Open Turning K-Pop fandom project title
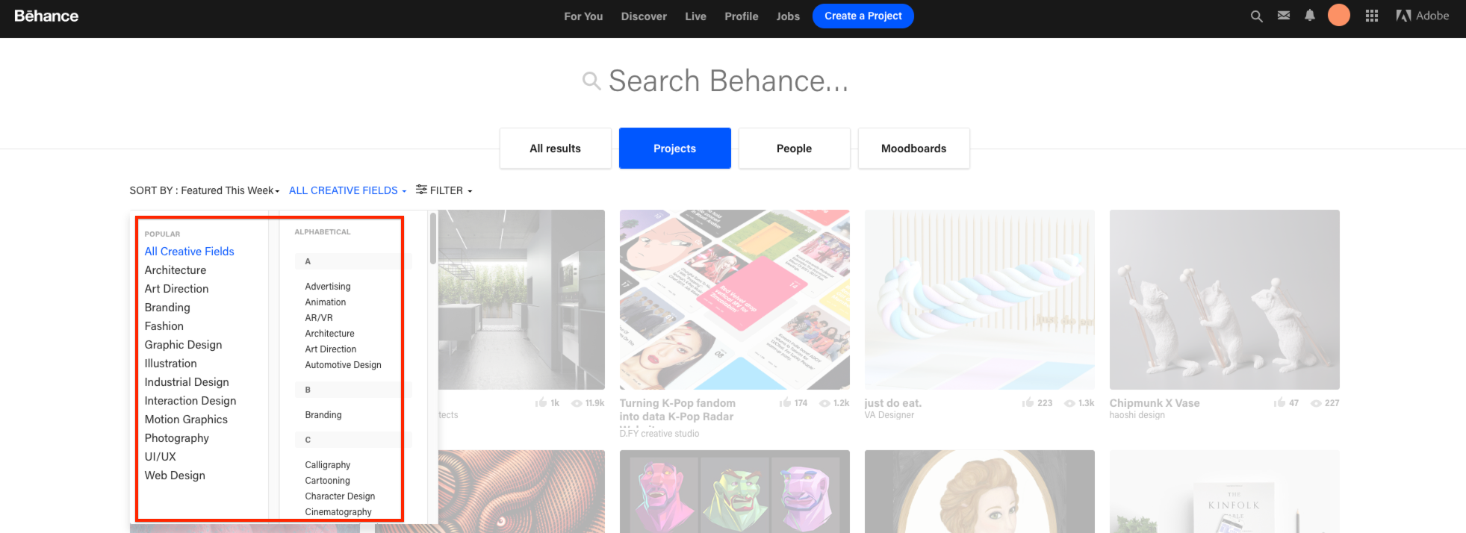Viewport: 1466px width, 533px height. (x=677, y=410)
